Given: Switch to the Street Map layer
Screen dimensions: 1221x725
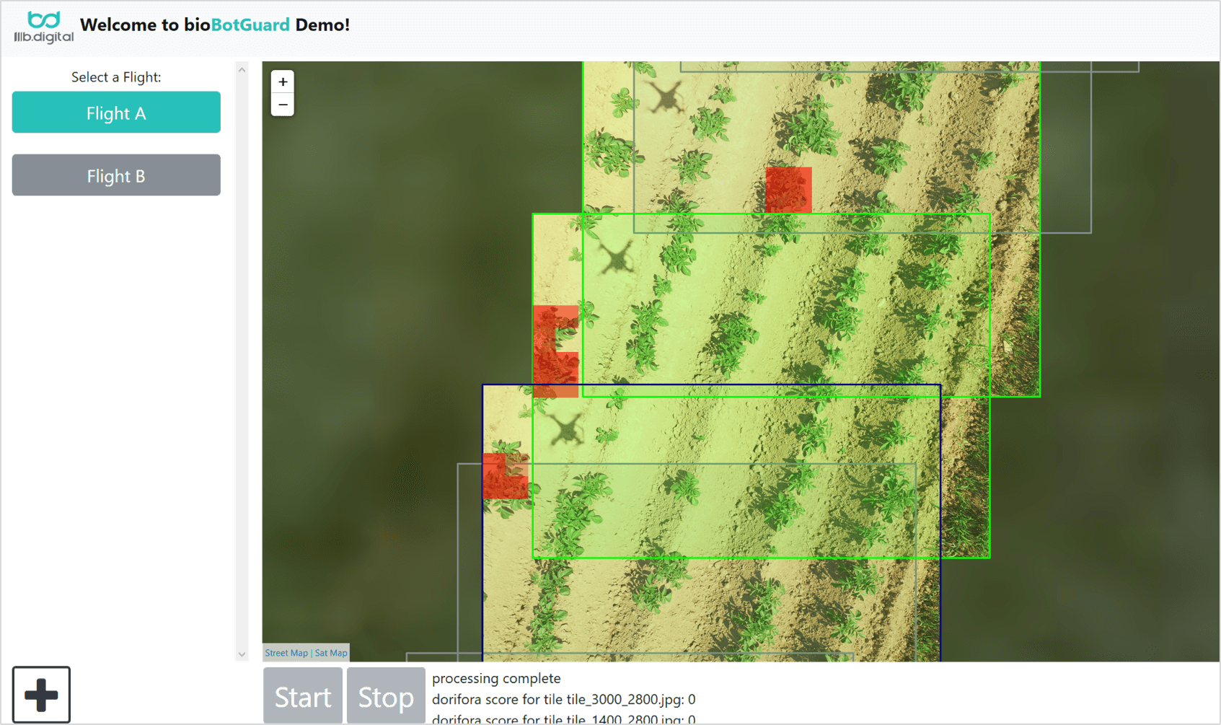Looking at the screenshot, I should tap(286, 653).
